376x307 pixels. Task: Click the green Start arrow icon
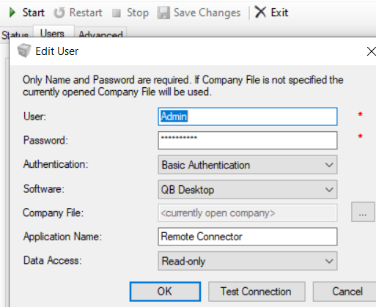[12, 12]
